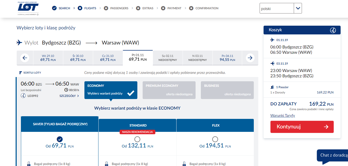Click LOT carrier icon next to LO3992
Screen dimensions: 348x166
23,96
